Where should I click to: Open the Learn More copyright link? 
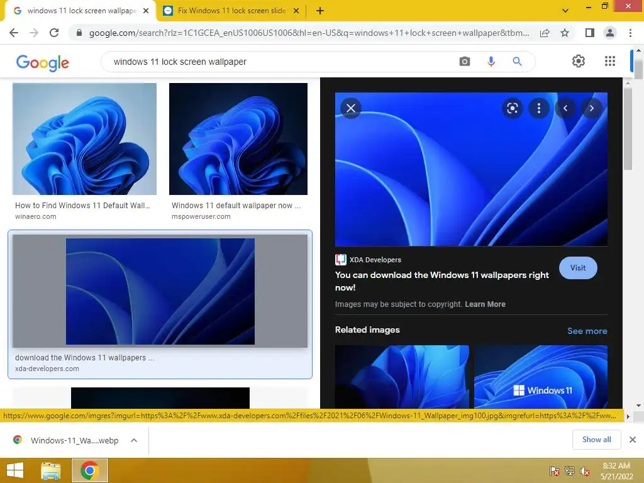point(485,304)
